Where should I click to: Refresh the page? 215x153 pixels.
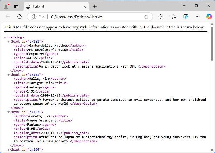point(19,17)
